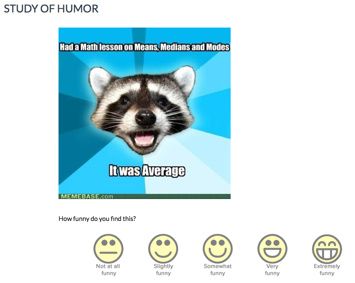Click the 'It was Average' caption

[x=147, y=171]
